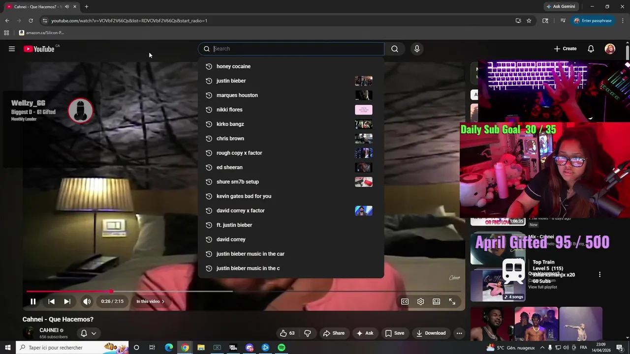Click the Create button
This screenshot has width=630, height=354.
(x=565, y=49)
